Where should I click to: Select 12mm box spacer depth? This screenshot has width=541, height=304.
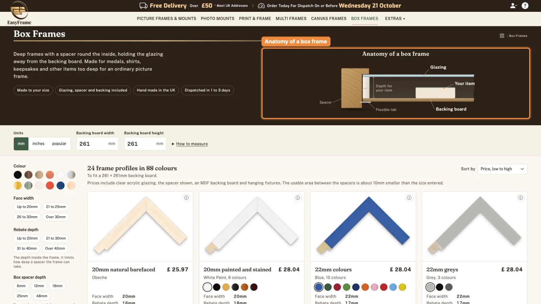39,286
